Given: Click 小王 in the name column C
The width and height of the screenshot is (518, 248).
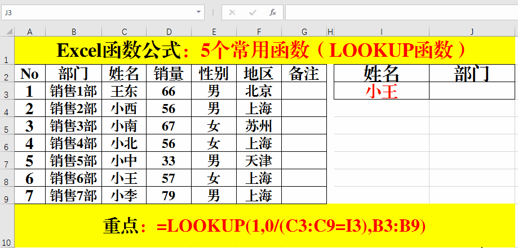Looking at the screenshot, I should click(x=124, y=178).
